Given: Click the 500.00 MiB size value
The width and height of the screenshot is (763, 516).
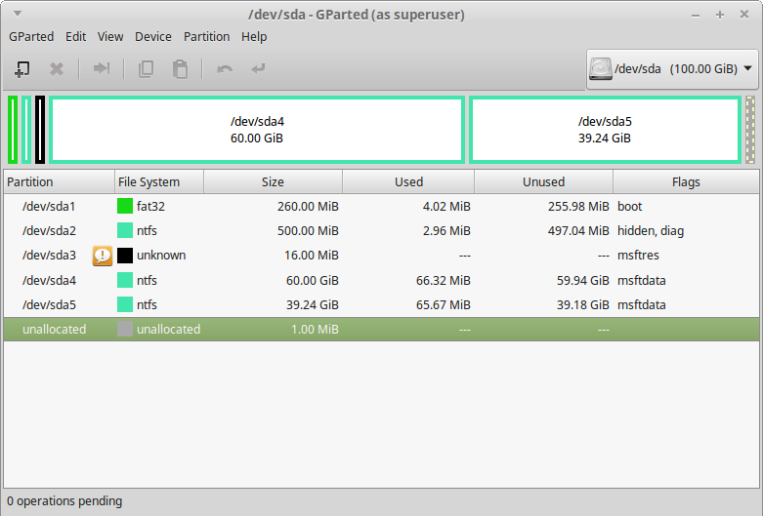Looking at the screenshot, I should coord(308,231).
